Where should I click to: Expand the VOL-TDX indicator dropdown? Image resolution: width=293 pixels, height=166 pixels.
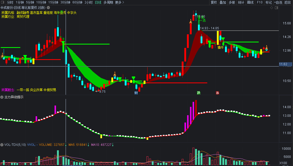tap(2, 145)
